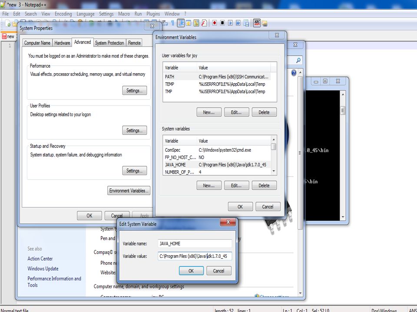
Task: Save current recorded macro icon
Action: point(246,23)
